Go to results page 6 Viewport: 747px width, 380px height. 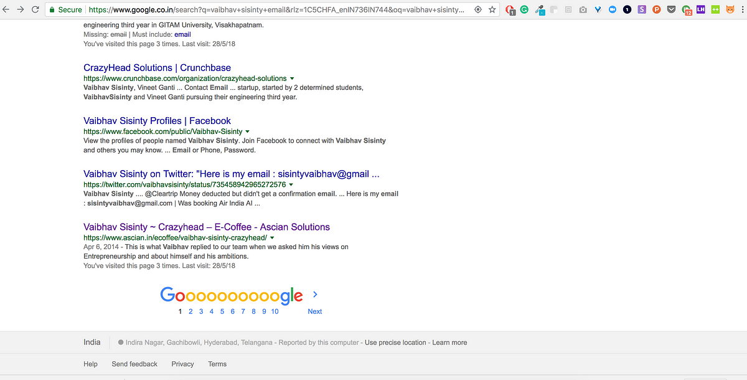(233, 311)
